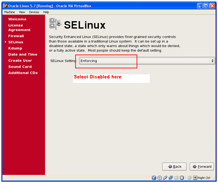This screenshot has height=183, width=218.
Task: Click the USB devices status icon
Action: [165, 178]
